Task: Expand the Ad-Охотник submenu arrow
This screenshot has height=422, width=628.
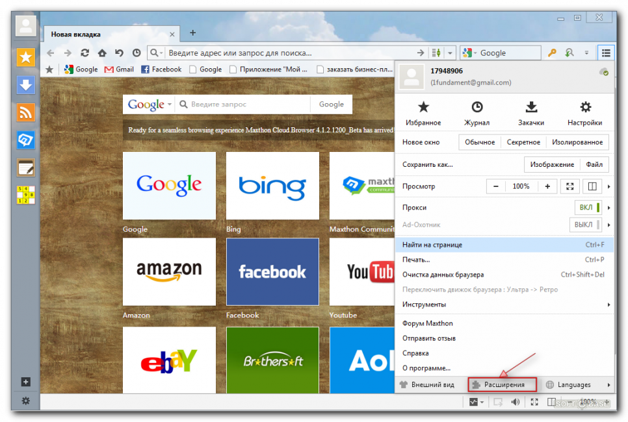Action: tap(608, 225)
